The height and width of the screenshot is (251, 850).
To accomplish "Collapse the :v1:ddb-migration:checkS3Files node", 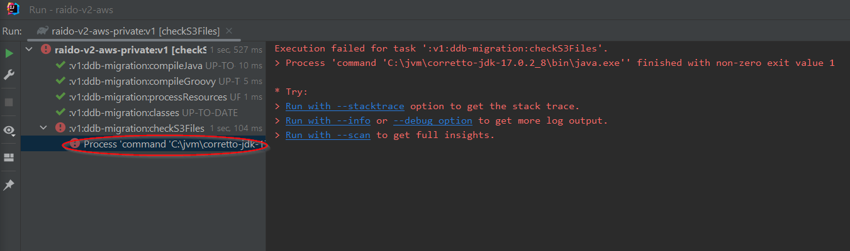I will point(44,128).
